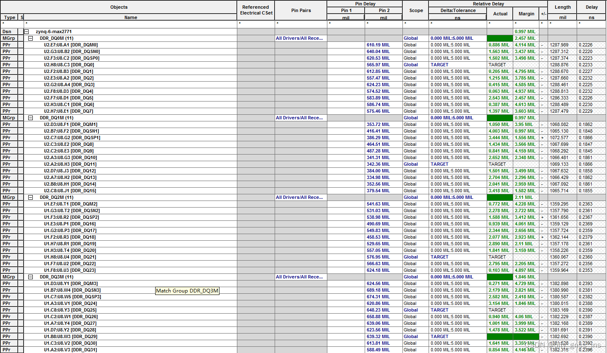Open Pin Pairs cell of DDR_DQ1M
Image resolution: width=607 pixels, height=353 pixels.
301,118
